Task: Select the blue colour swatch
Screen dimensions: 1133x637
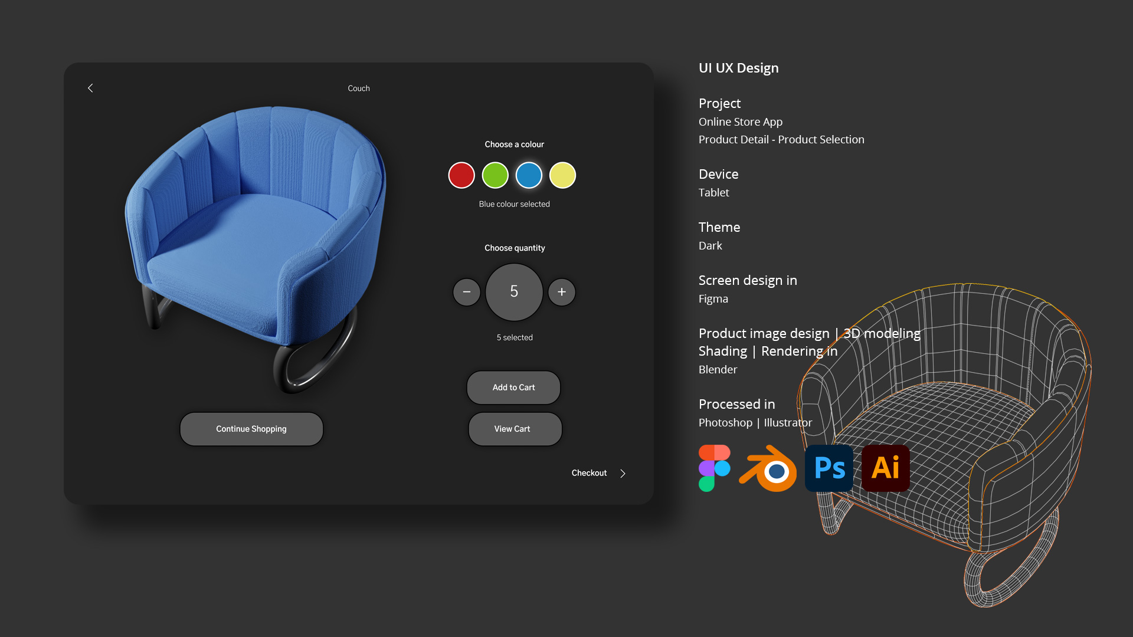Action: point(529,175)
